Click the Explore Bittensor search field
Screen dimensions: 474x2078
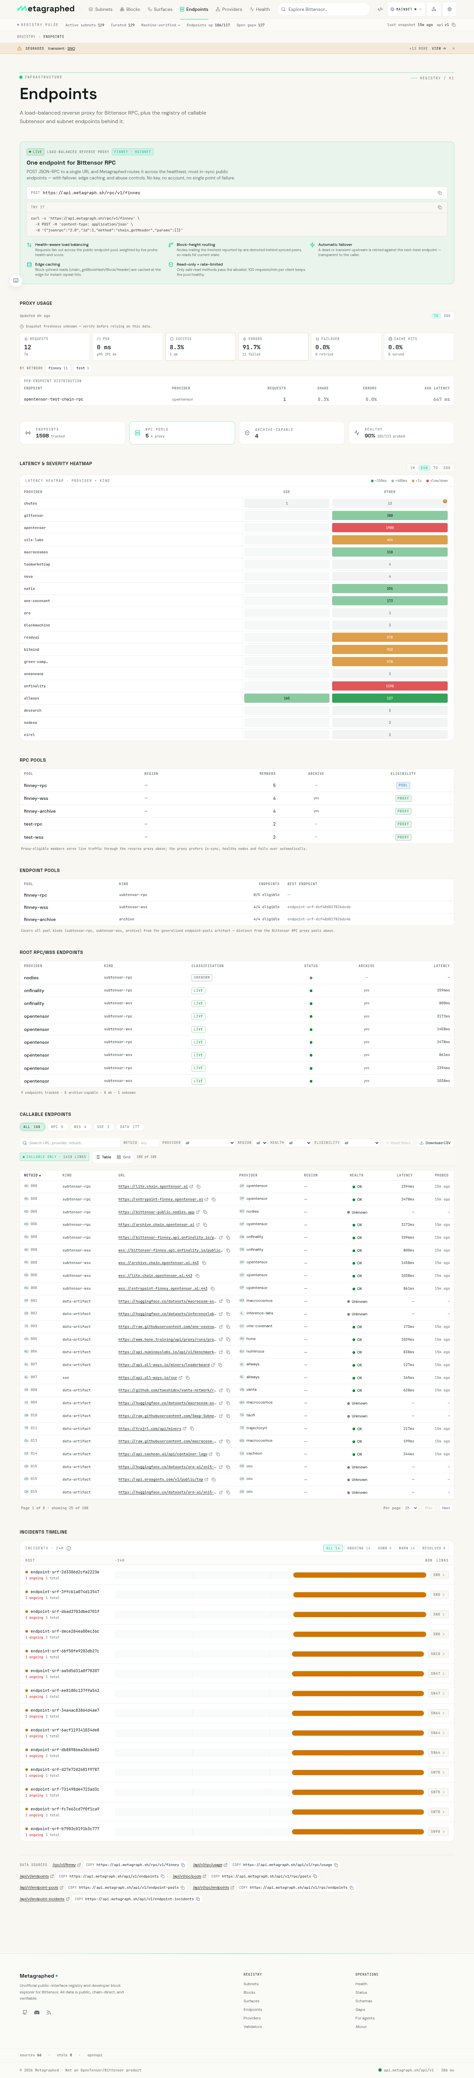point(323,10)
